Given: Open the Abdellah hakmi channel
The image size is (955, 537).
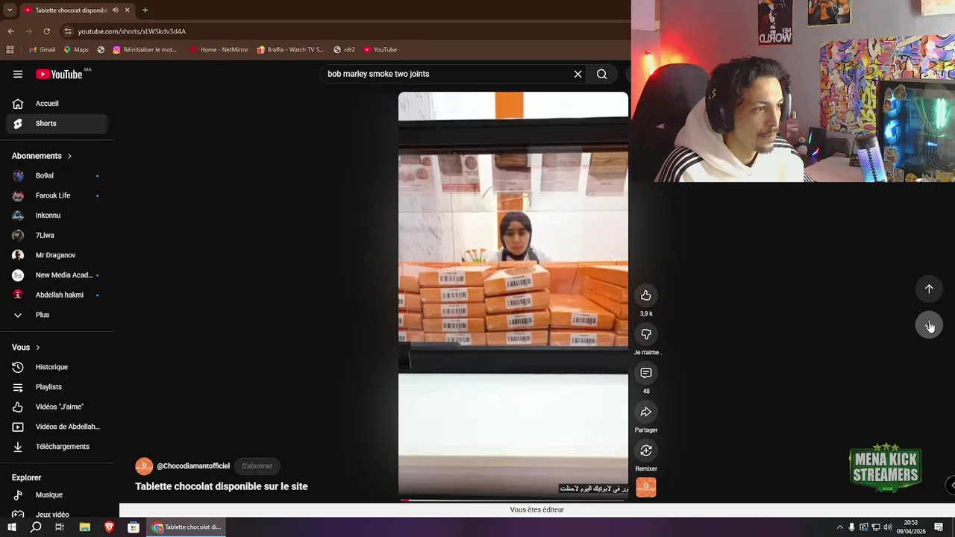Looking at the screenshot, I should [57, 295].
